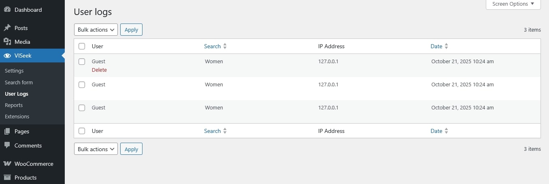This screenshot has width=549, height=184.
Task: Click the Pages icon in sidebar
Action: pos(7,131)
